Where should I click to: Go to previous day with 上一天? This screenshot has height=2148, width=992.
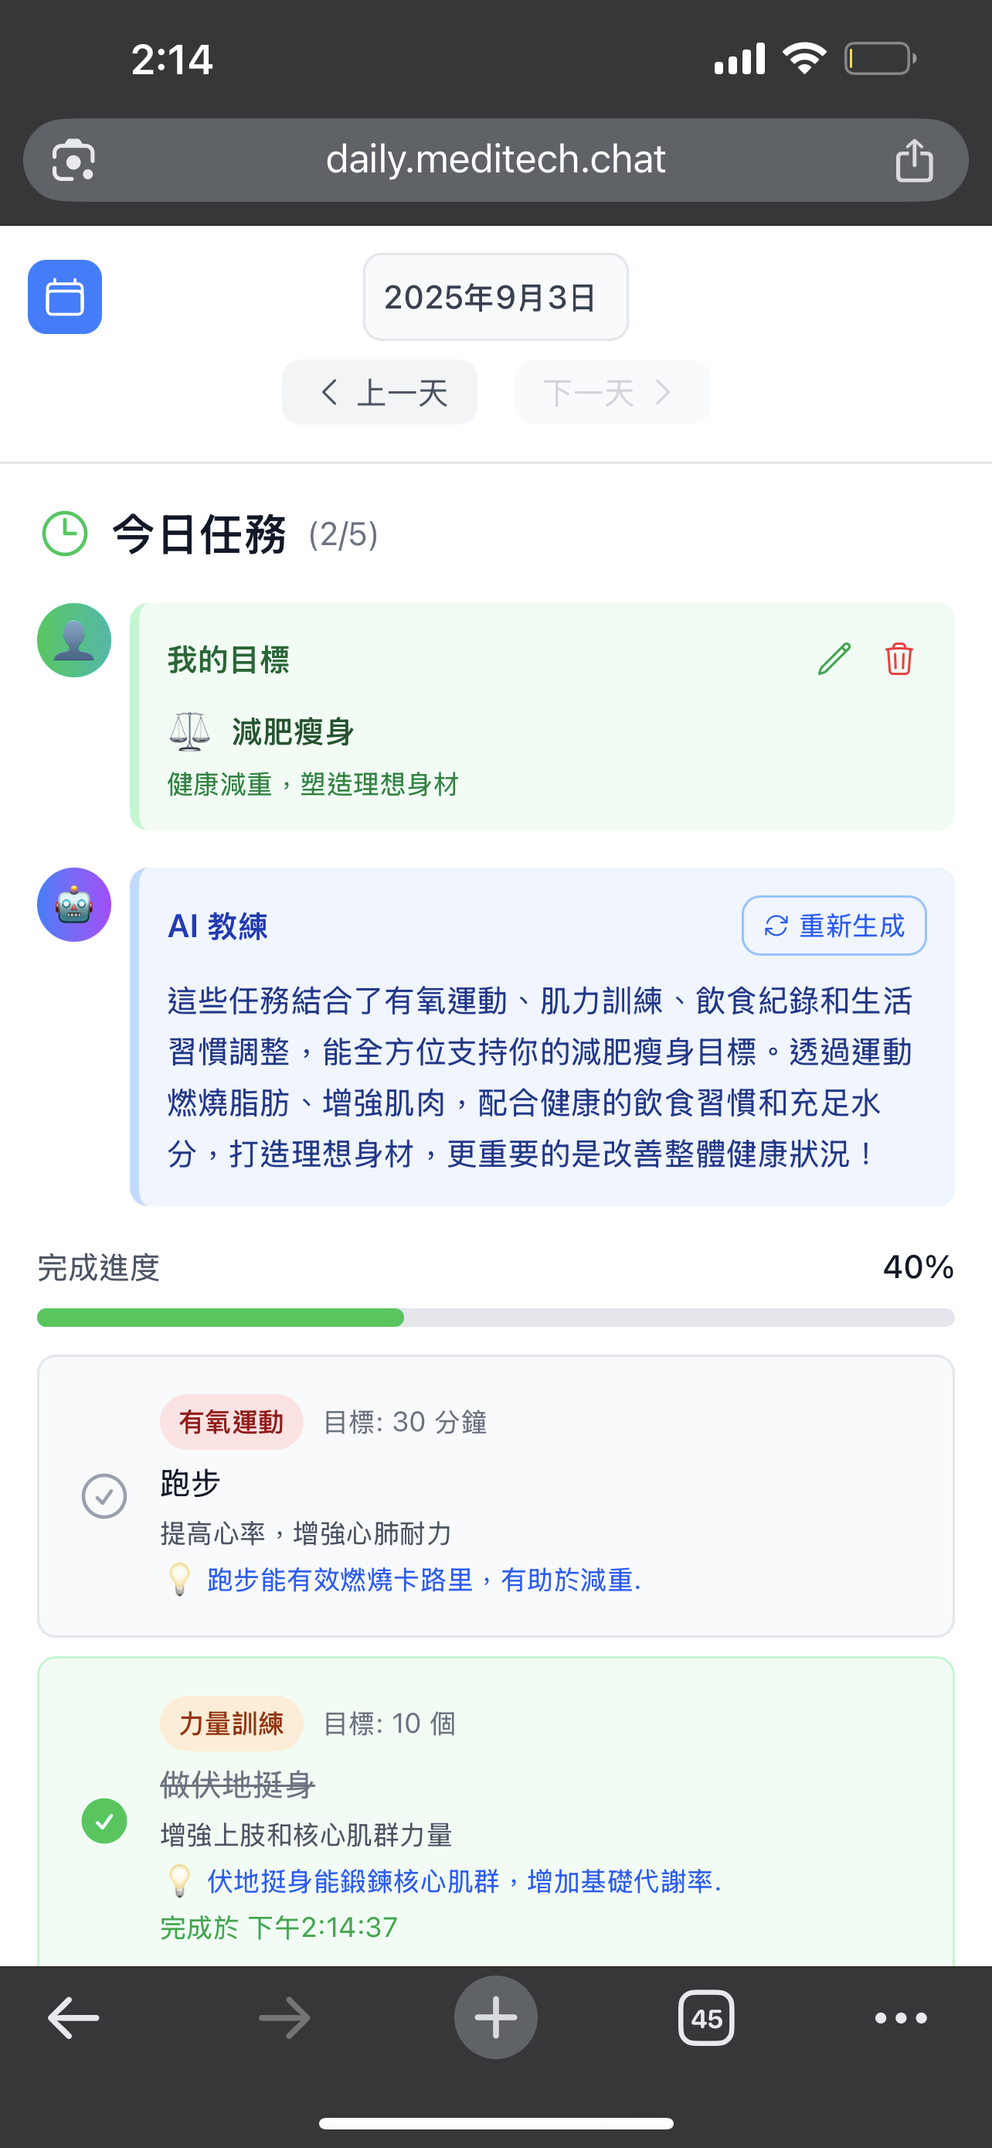click(x=380, y=392)
